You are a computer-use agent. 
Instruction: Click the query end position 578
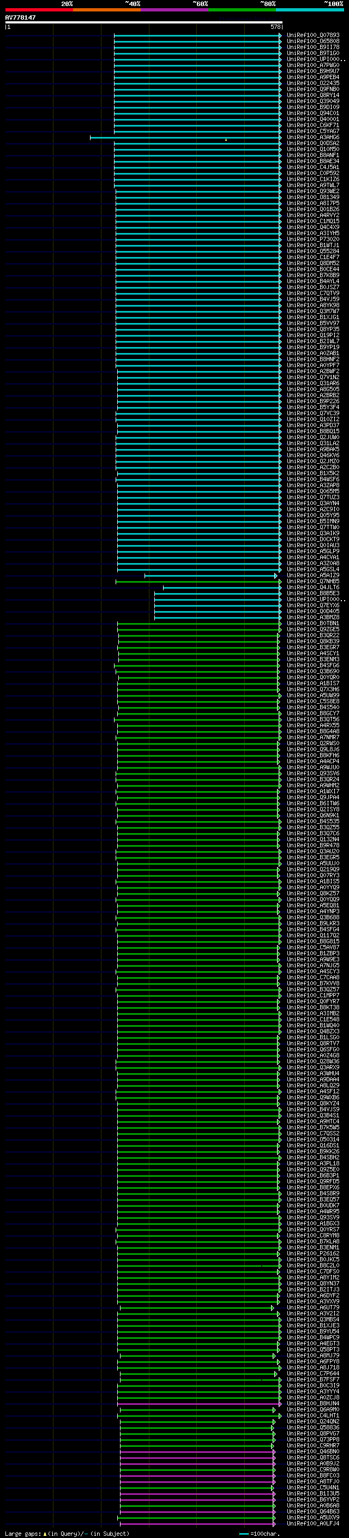pyautogui.click(x=275, y=27)
